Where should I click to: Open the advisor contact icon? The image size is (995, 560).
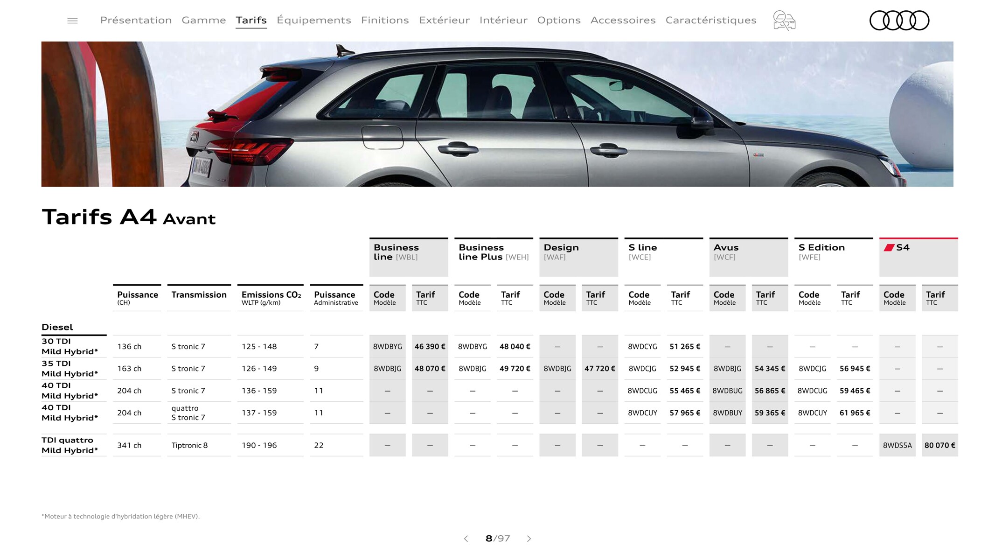784,21
